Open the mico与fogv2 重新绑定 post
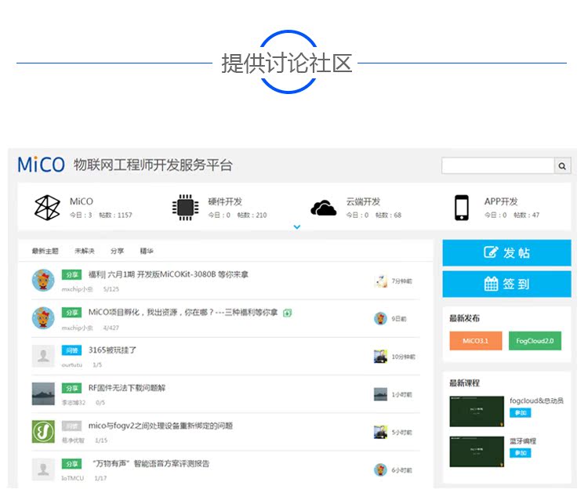The width and height of the screenshot is (588, 500). 161,426
